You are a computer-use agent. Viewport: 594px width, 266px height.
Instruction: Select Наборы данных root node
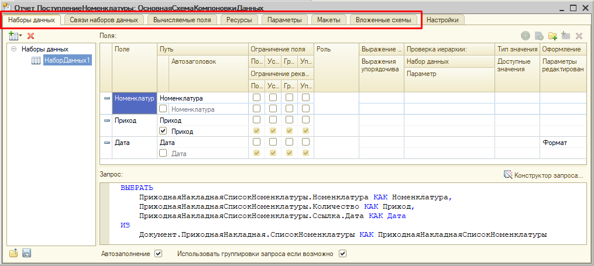[45, 49]
